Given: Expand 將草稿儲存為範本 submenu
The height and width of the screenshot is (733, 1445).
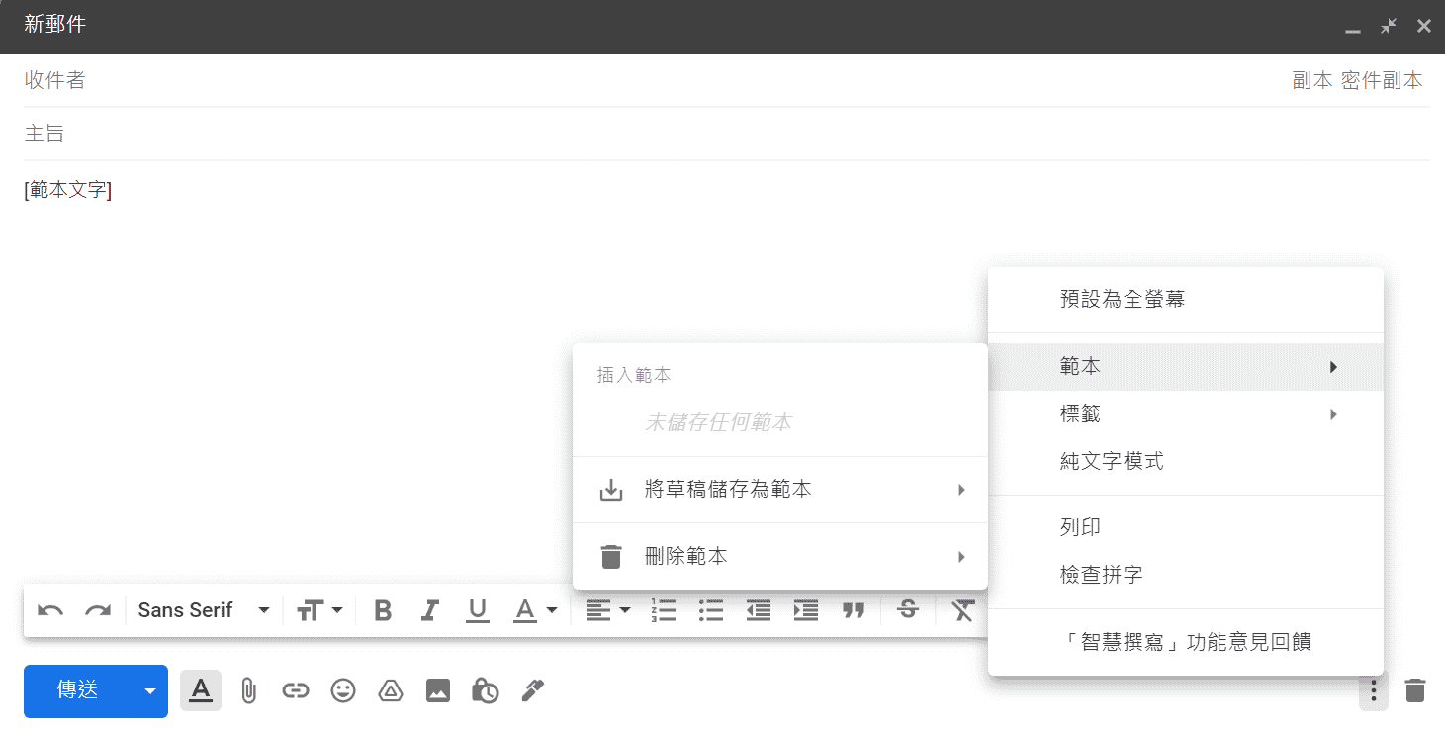Looking at the screenshot, I should [x=780, y=490].
